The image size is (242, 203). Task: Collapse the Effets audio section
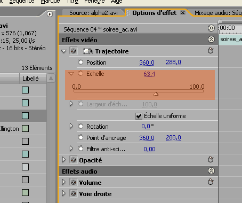point(211,171)
